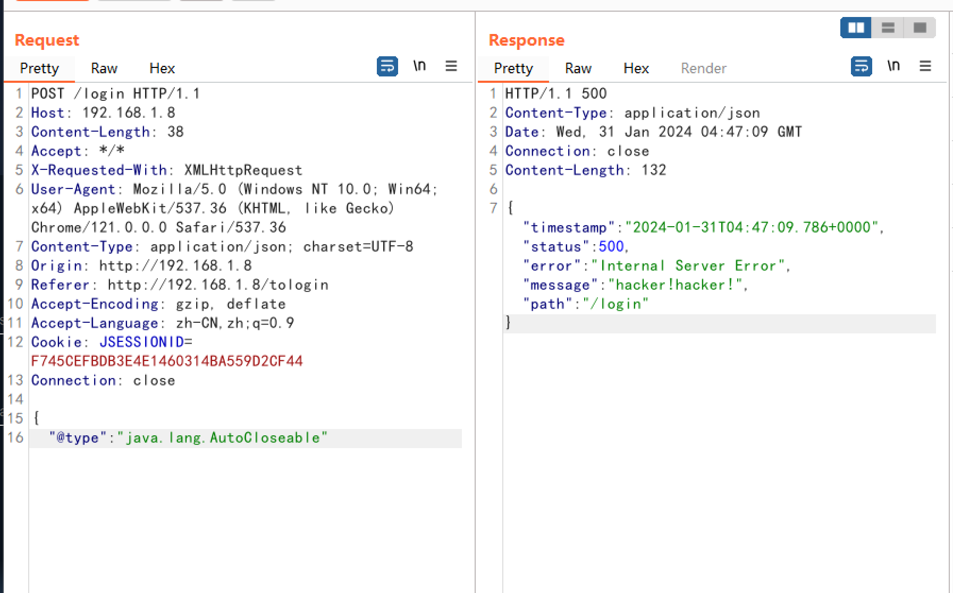
Task: Toggle word wrap icon in Response panel
Action: (861, 66)
